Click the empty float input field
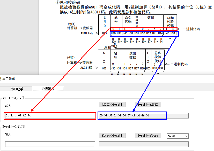The image size is (214, 151). 50,144
